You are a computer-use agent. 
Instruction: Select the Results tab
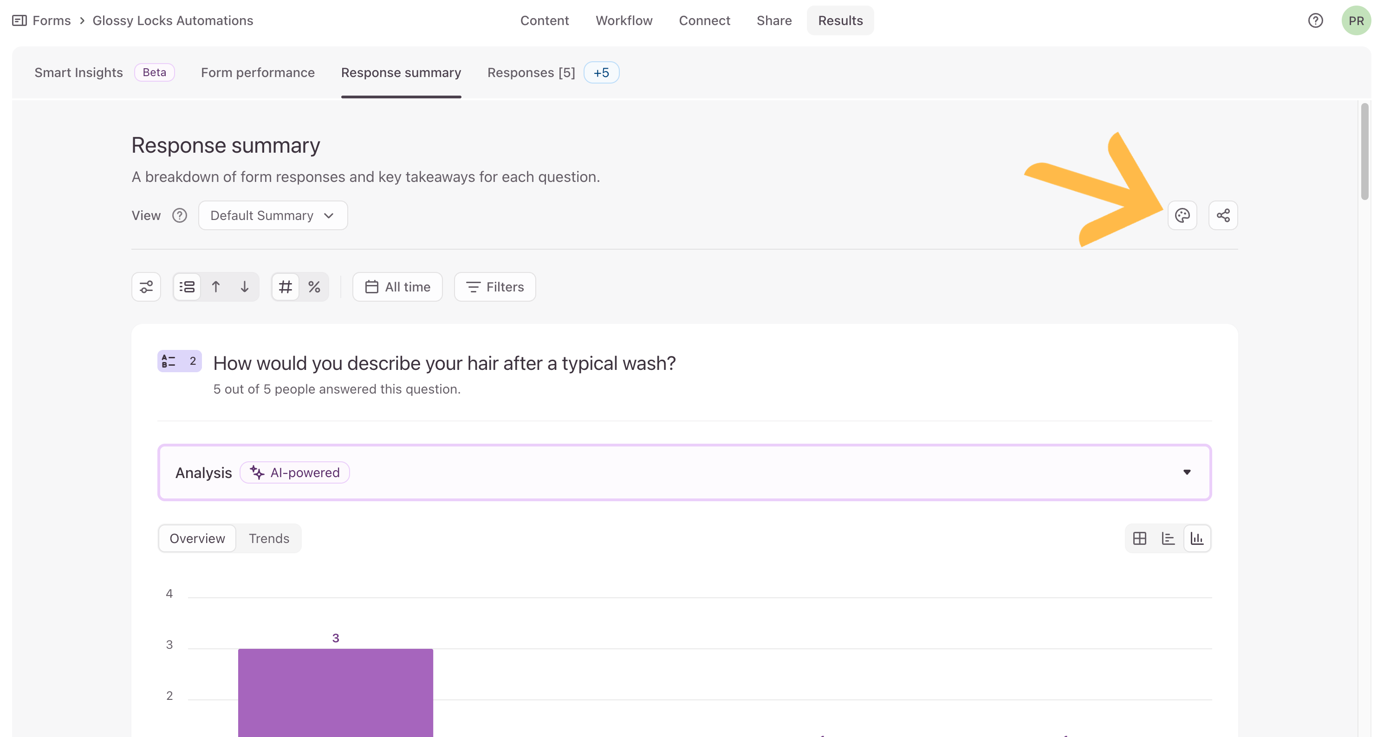pyautogui.click(x=840, y=20)
